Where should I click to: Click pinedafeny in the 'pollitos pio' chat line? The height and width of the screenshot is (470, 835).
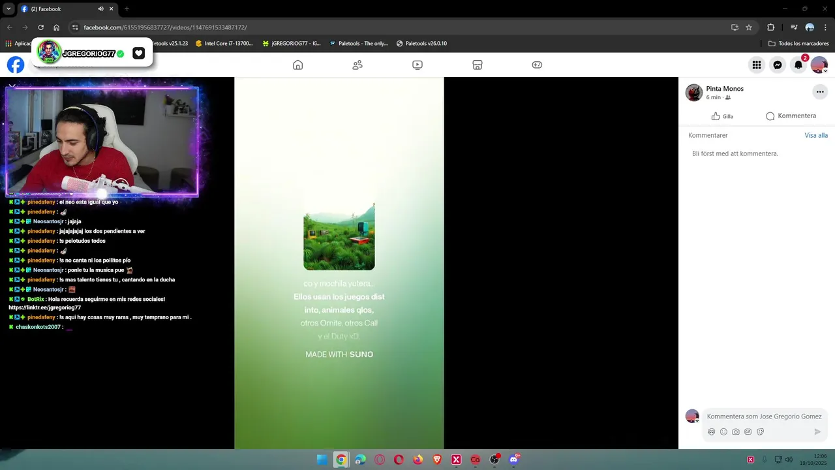coord(41,260)
